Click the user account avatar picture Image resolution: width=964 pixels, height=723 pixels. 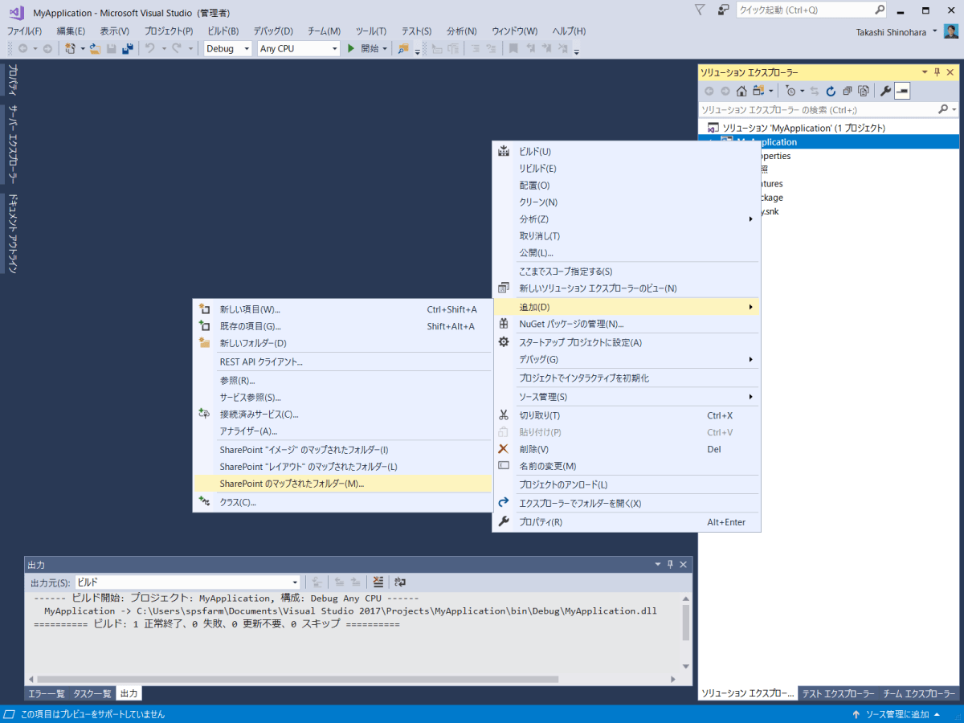[950, 31]
